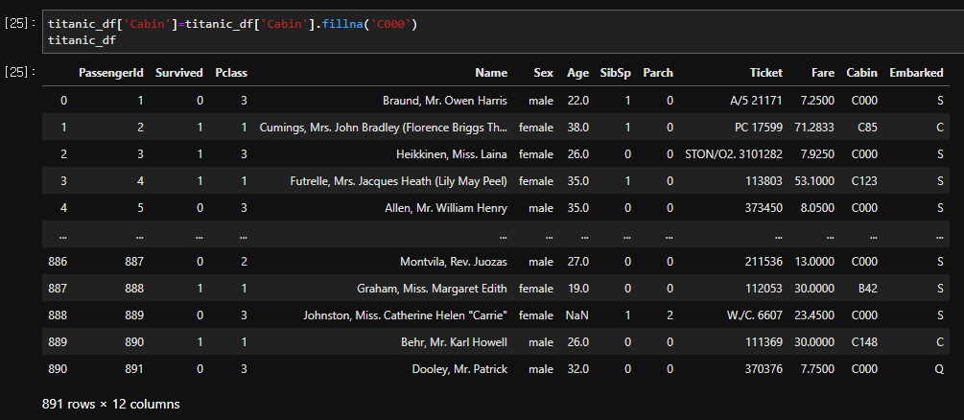The width and height of the screenshot is (964, 420).
Task: Select the Pclass column header
Action: tap(231, 73)
